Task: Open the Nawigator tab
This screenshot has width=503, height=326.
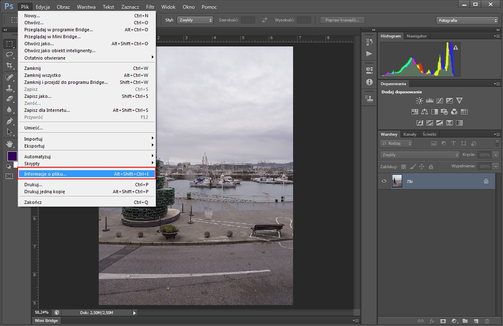Action: 417,36
